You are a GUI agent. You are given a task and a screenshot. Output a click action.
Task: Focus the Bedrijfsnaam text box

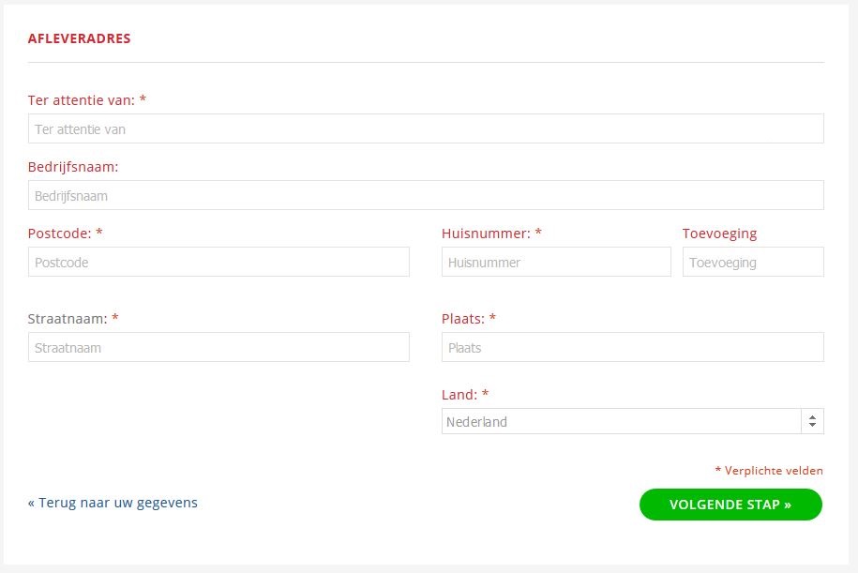click(426, 195)
